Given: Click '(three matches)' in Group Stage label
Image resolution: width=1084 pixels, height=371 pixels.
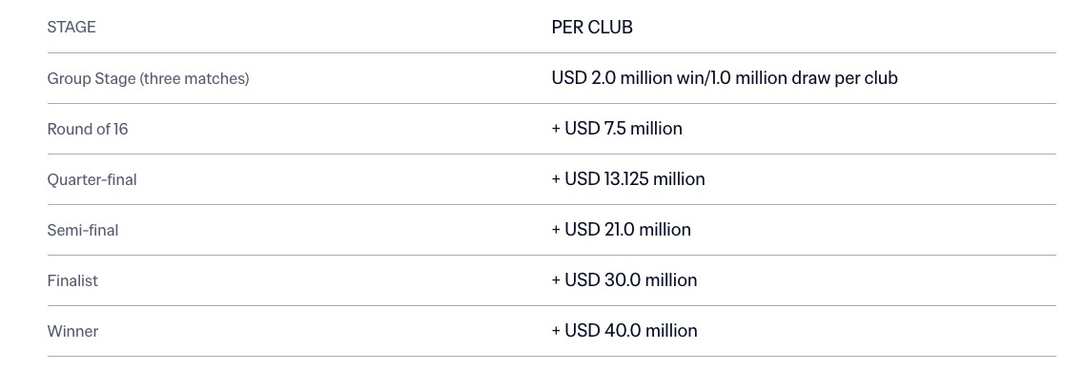Looking at the screenshot, I should [194, 79].
